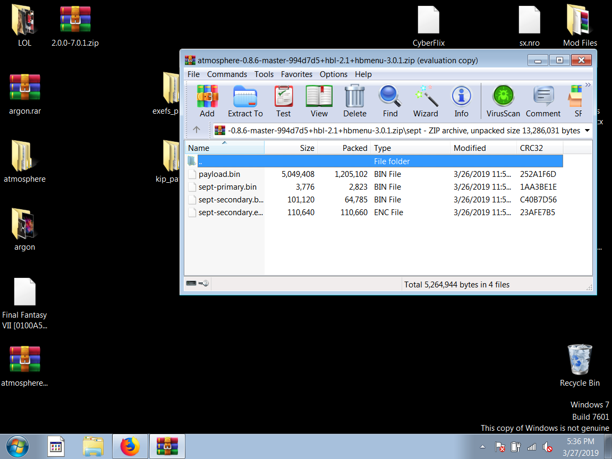Screen dimensions: 612x459
Task: Sort file list by Name column
Action: (224, 148)
